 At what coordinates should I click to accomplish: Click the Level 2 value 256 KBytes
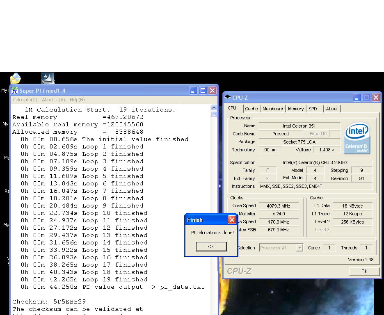tap(353, 222)
